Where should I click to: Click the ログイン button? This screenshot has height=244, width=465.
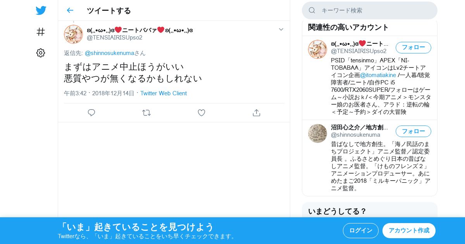pyautogui.click(x=361, y=230)
